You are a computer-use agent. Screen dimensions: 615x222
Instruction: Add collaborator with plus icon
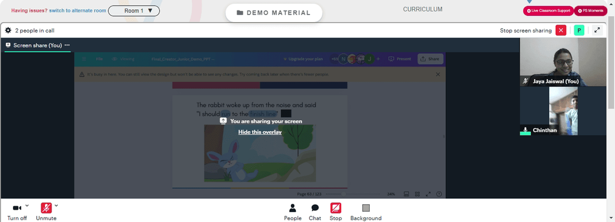pyautogui.click(x=378, y=59)
